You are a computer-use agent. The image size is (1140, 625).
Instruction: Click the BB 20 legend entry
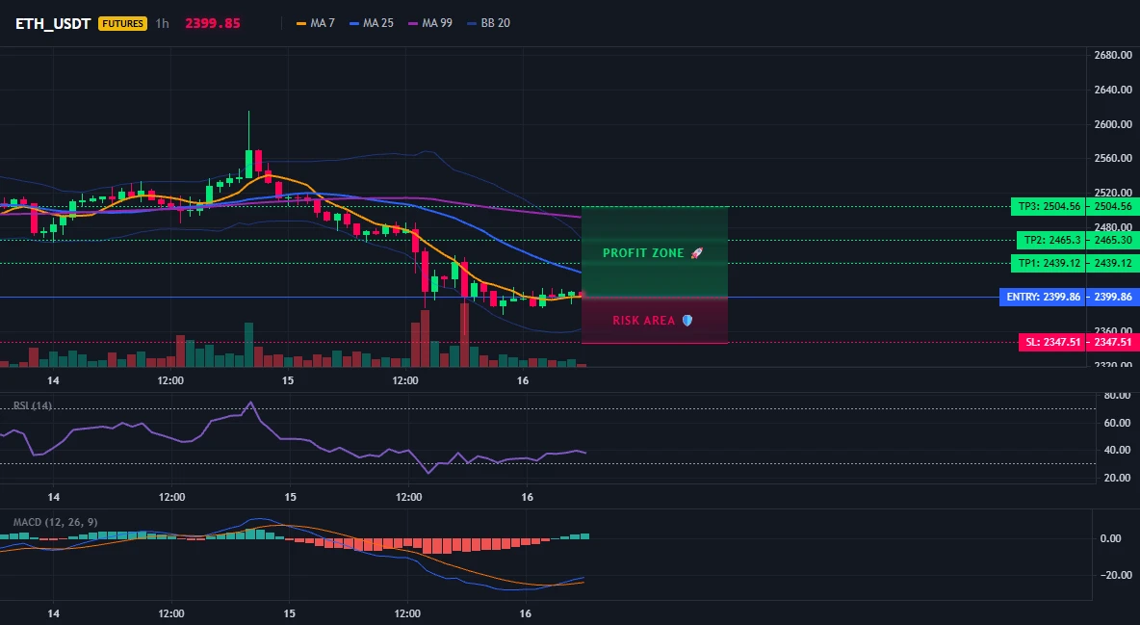coord(488,23)
